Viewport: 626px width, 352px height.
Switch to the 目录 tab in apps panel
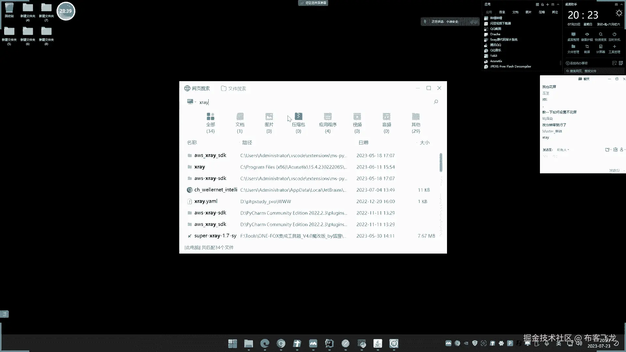tap(502, 12)
